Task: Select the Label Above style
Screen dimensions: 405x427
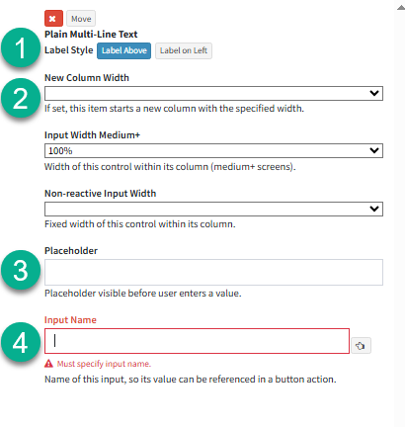Action: pos(123,50)
